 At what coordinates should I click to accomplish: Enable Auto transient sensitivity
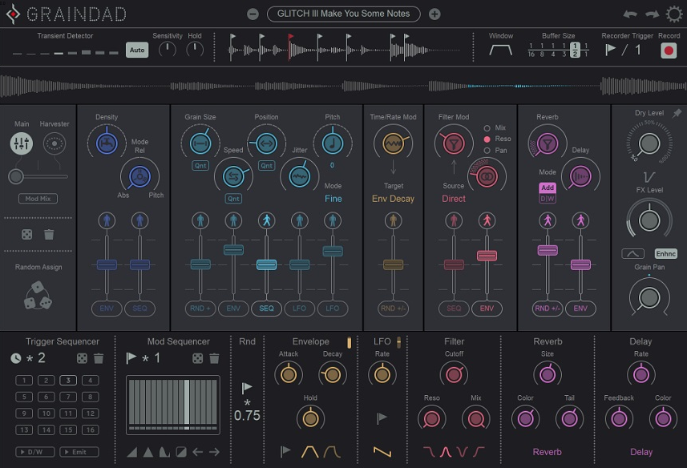pos(135,50)
